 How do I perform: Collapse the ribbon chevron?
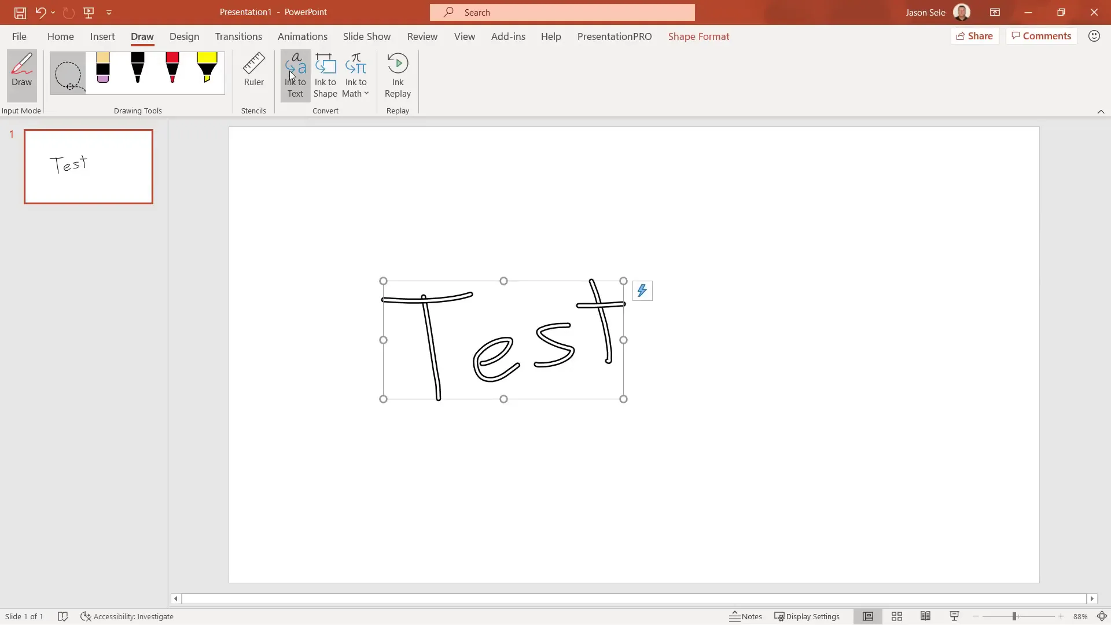click(1101, 112)
